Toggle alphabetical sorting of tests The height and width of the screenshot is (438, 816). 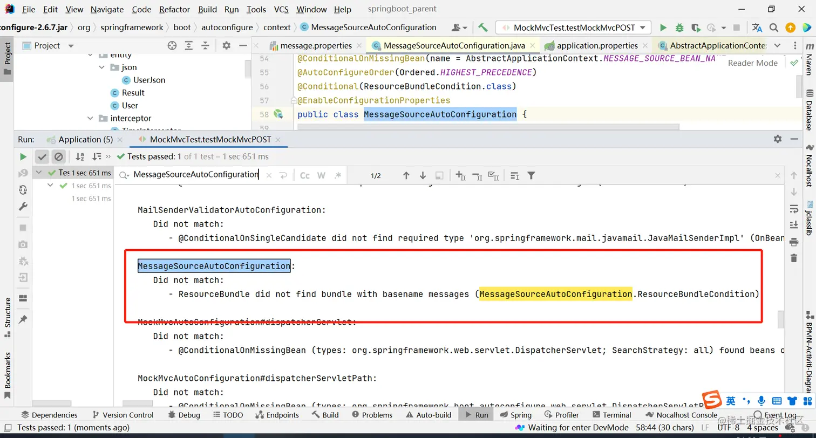pyautogui.click(x=80, y=156)
